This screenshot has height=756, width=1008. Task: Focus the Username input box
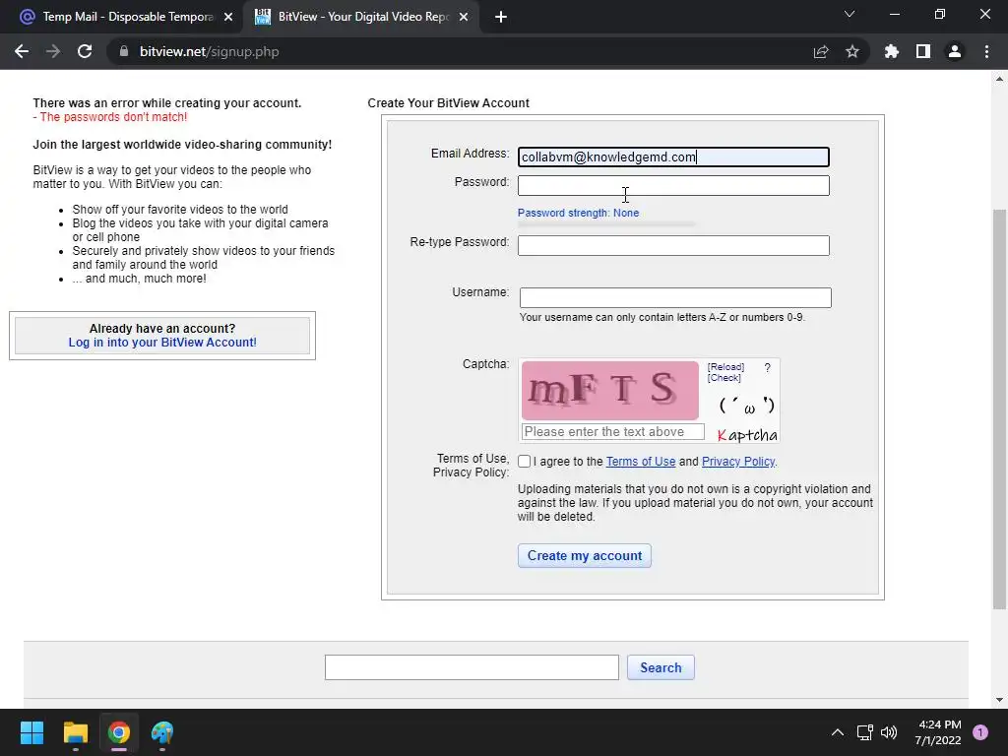point(675,297)
